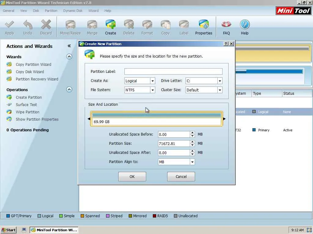Click the Copy Partition Wizard icon

[9, 64]
